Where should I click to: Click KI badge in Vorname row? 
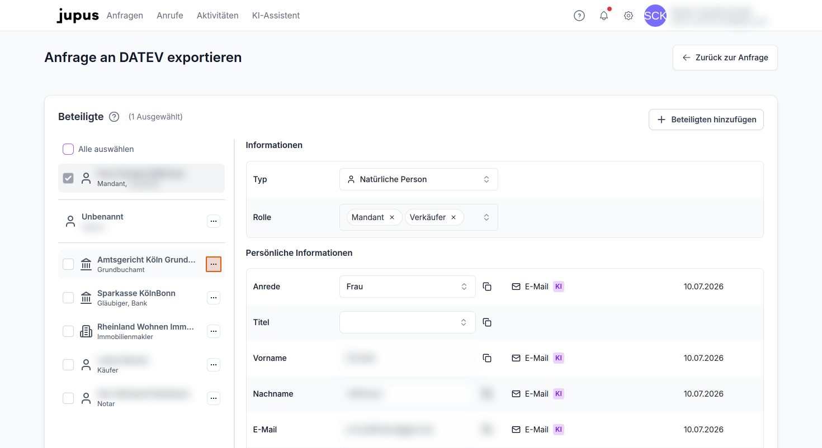coord(559,358)
